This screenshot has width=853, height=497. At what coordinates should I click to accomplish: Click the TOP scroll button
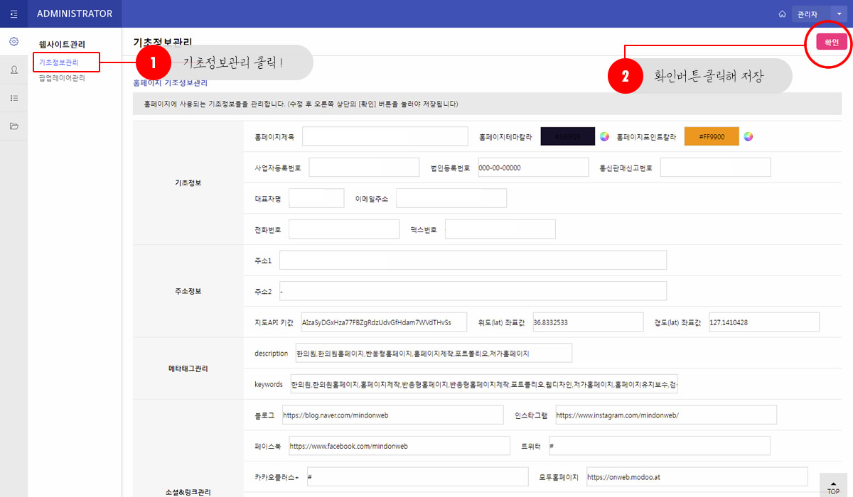point(833,486)
